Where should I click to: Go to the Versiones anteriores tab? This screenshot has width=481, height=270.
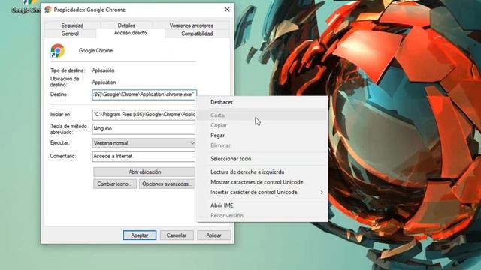[x=191, y=25]
